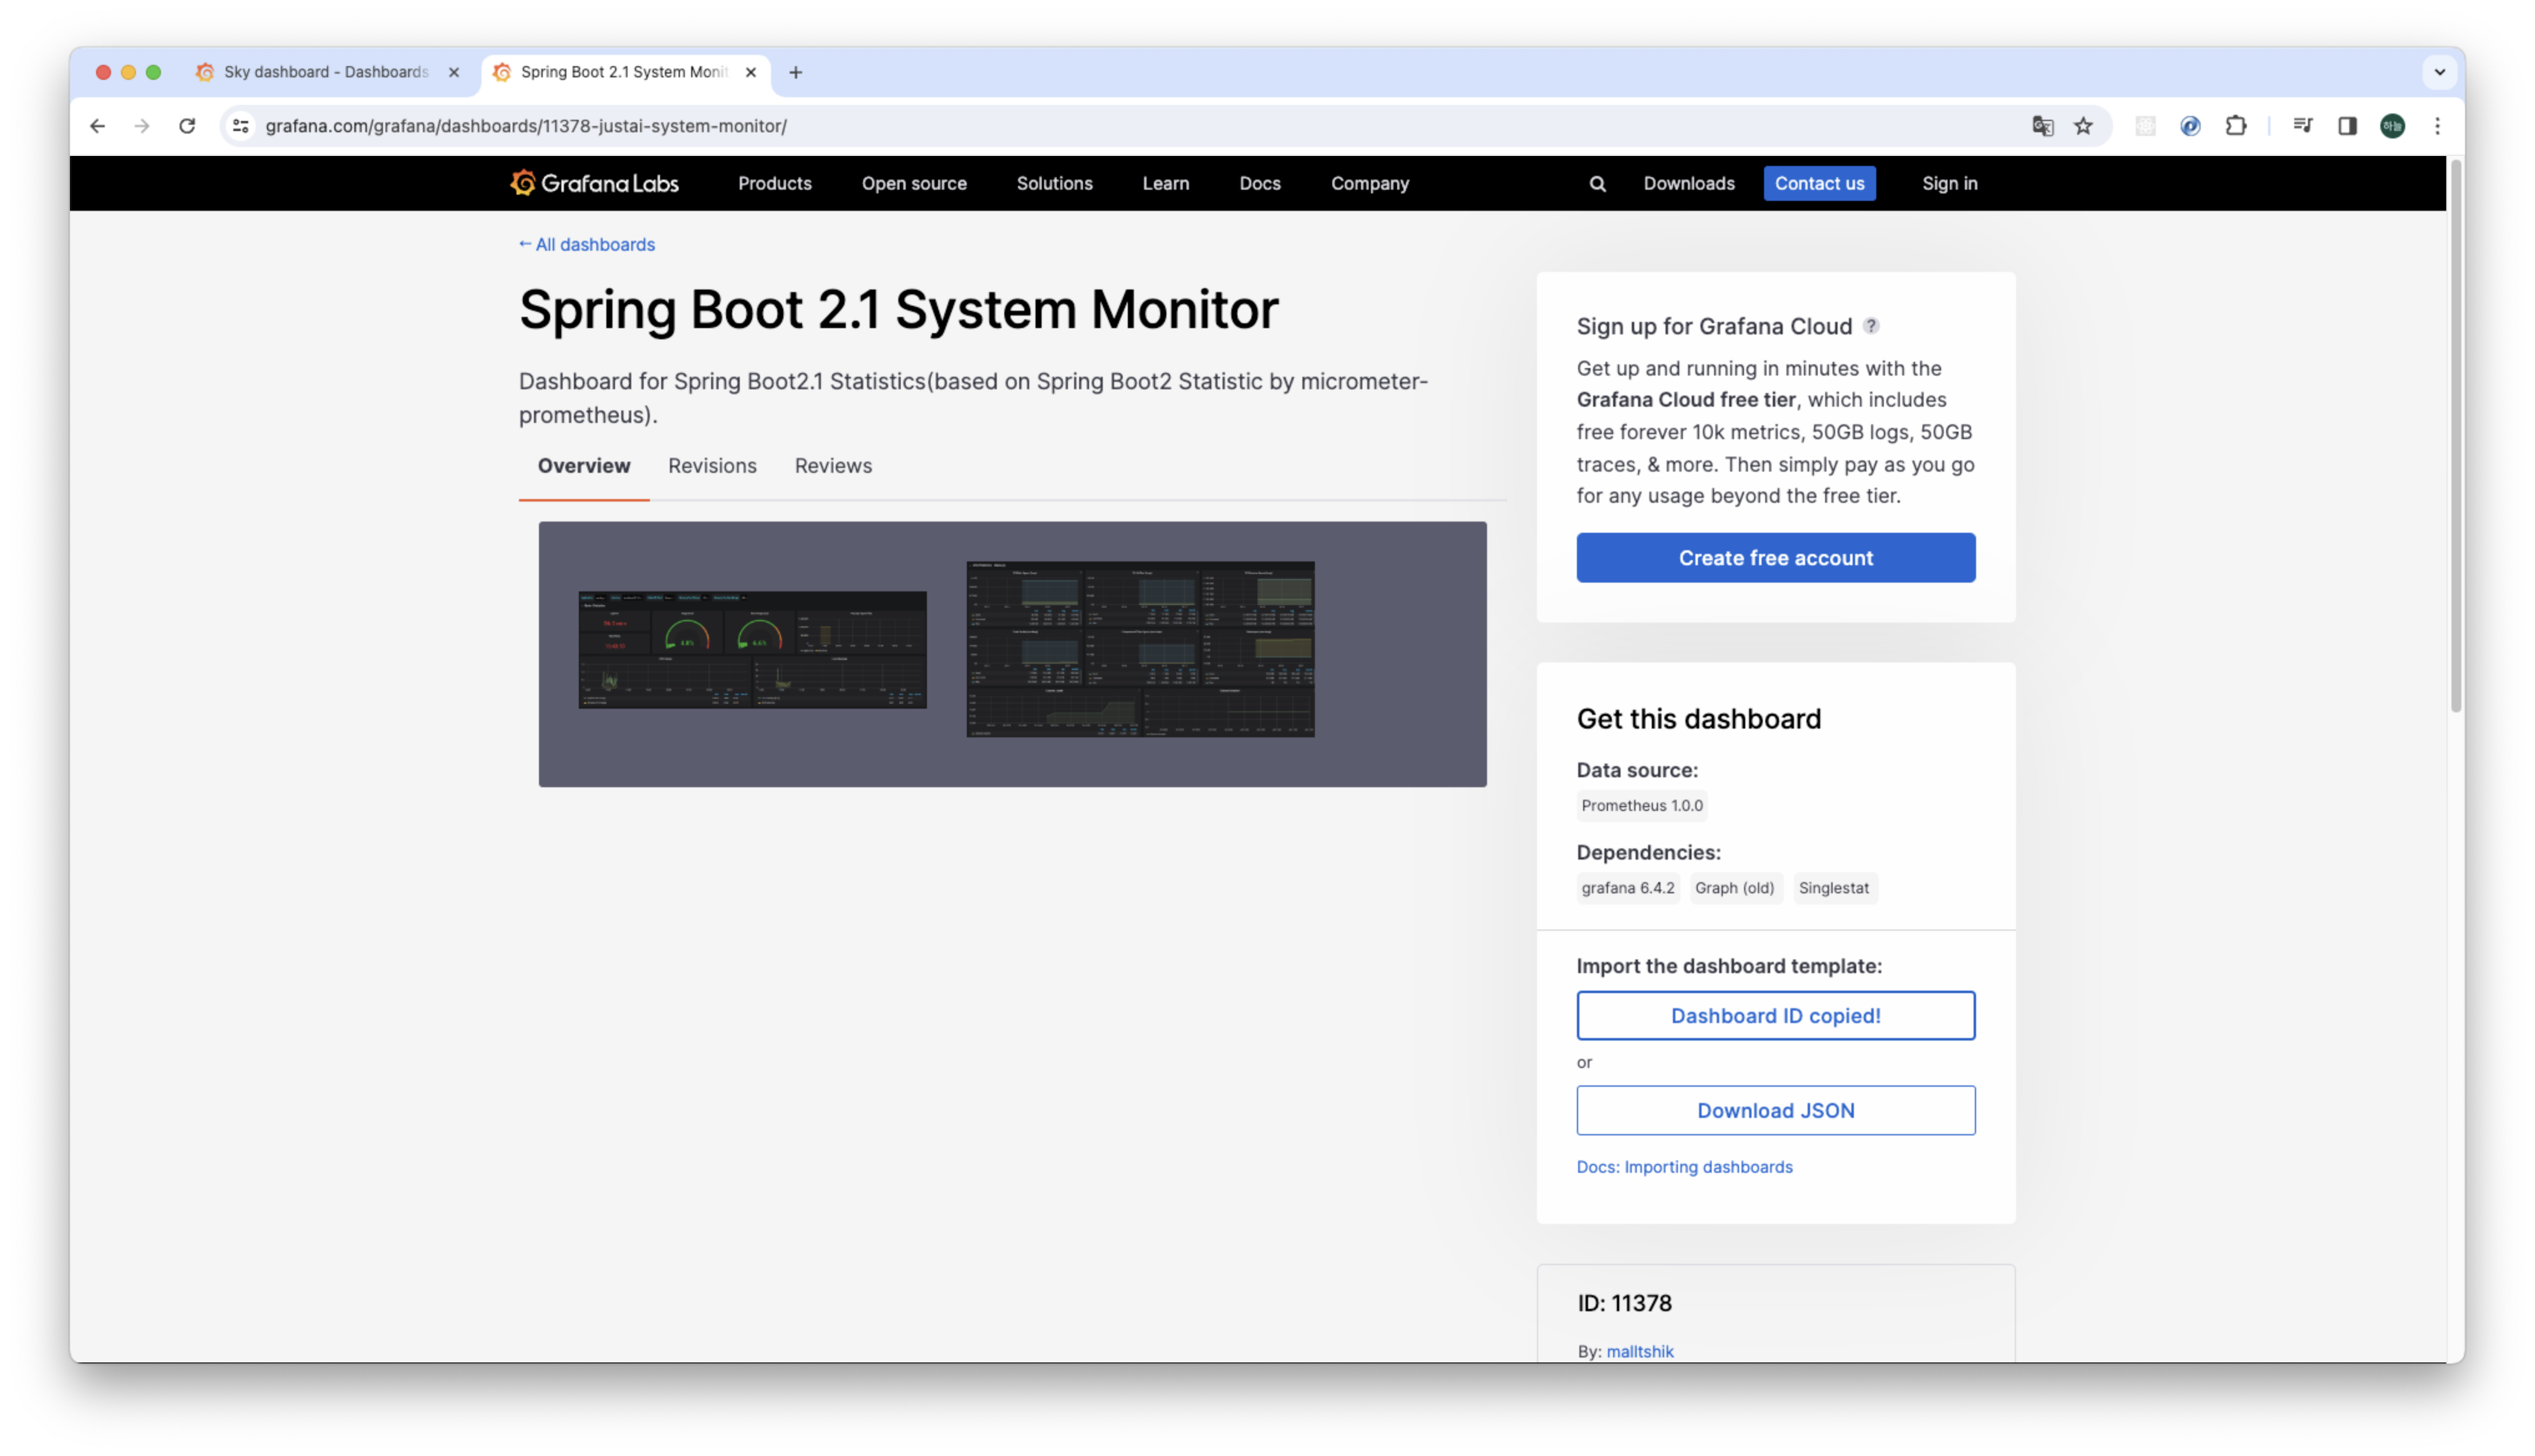Open the Company menu
2535x1456 pixels.
pyautogui.click(x=1369, y=184)
